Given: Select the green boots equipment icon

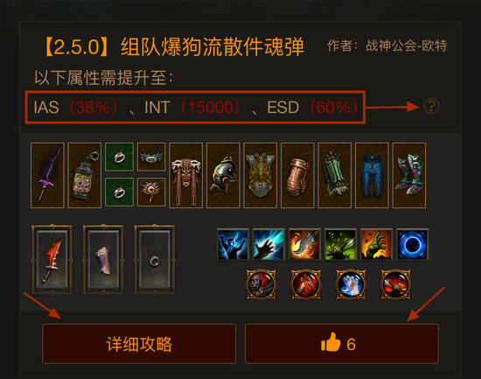Looking at the screenshot, I should click(x=409, y=175).
